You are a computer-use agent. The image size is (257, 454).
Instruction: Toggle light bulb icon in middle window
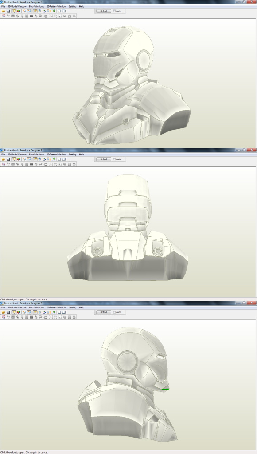(14, 159)
